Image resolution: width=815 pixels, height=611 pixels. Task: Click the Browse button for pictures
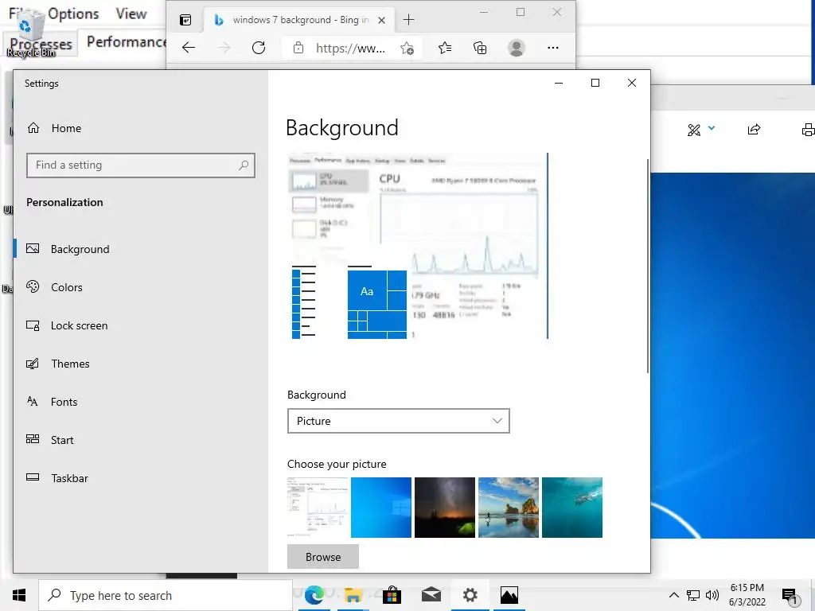pyautogui.click(x=323, y=557)
